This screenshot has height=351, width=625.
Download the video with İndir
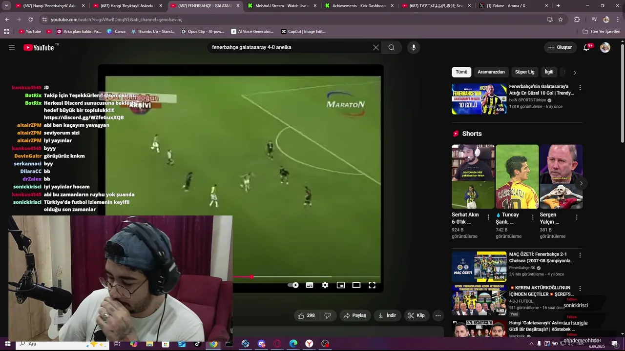tap(387, 315)
